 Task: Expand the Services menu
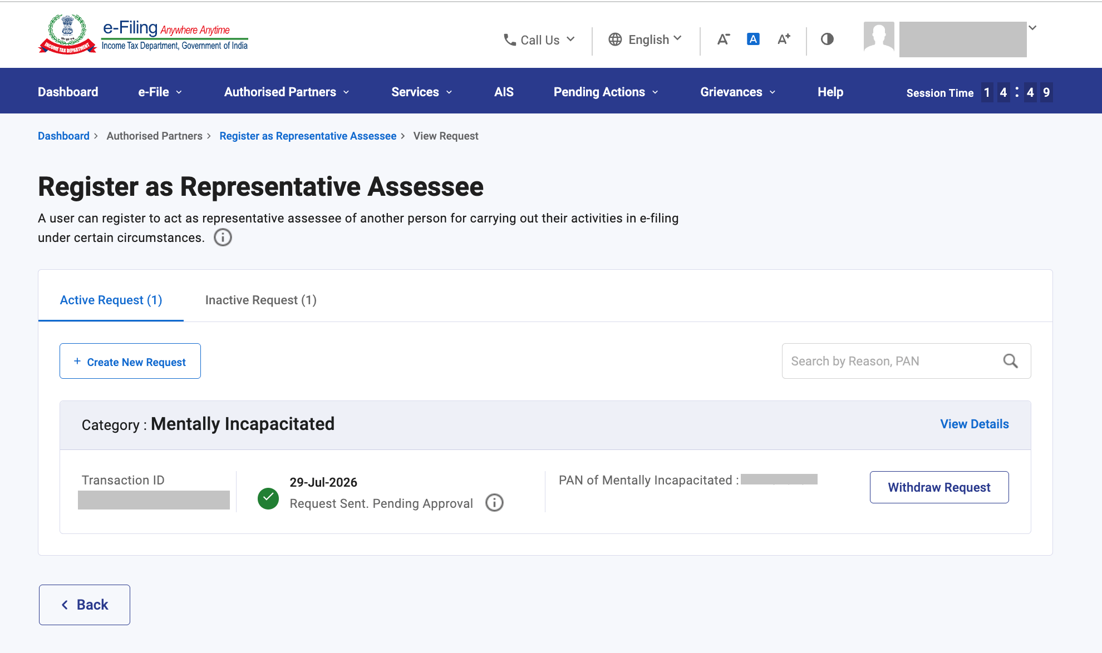click(x=422, y=92)
